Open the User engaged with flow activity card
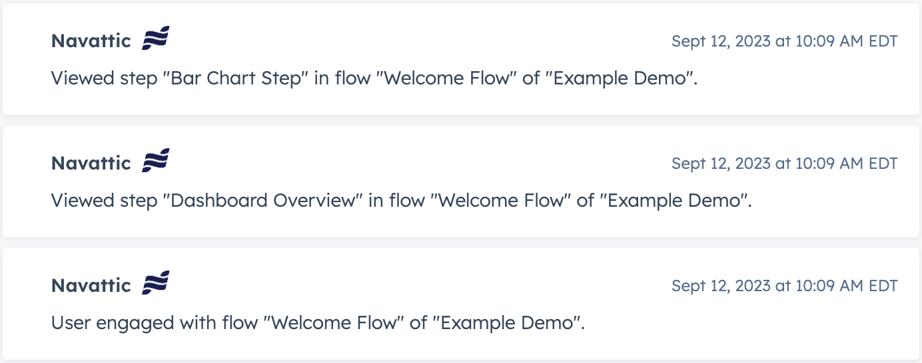Screen dimensions: 922x363 click(461, 304)
